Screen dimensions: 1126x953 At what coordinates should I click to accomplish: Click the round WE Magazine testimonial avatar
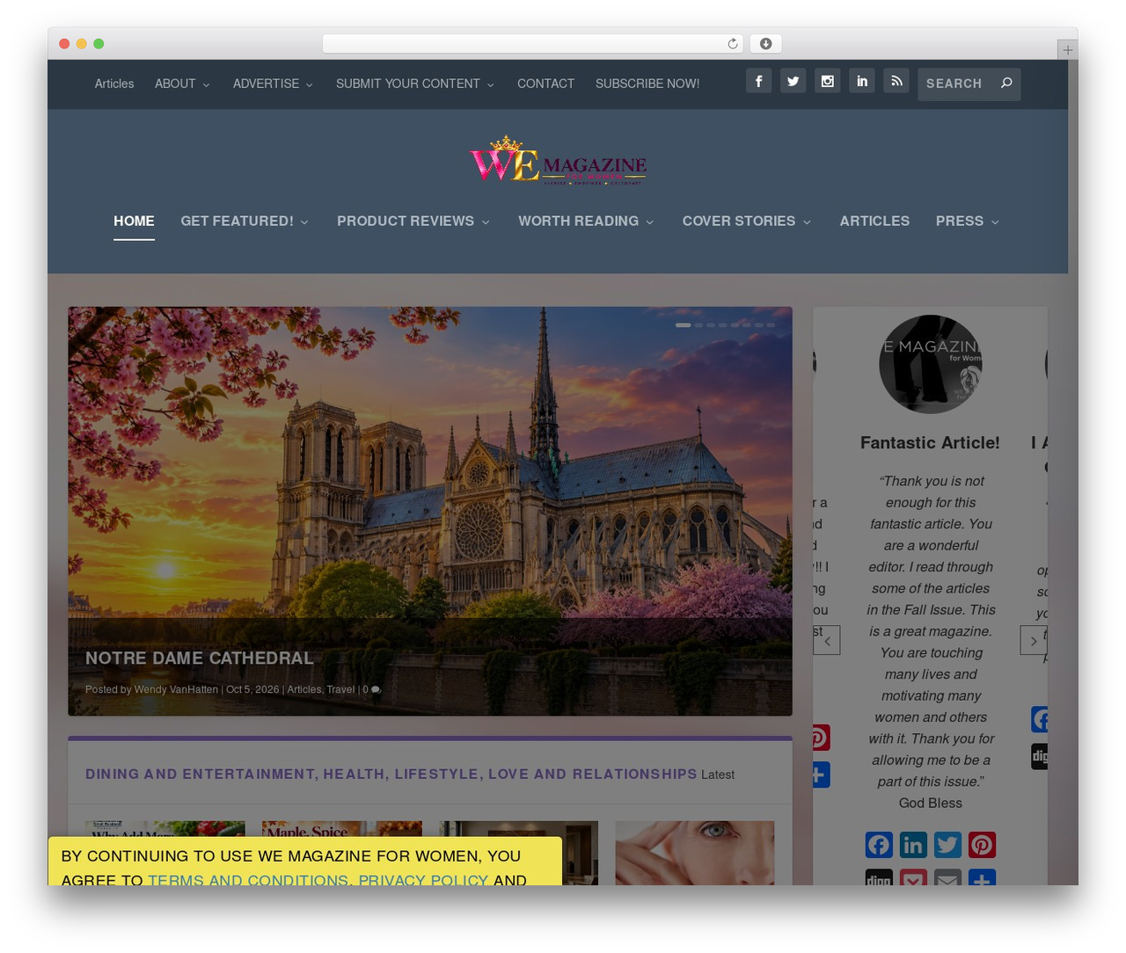[x=931, y=364]
